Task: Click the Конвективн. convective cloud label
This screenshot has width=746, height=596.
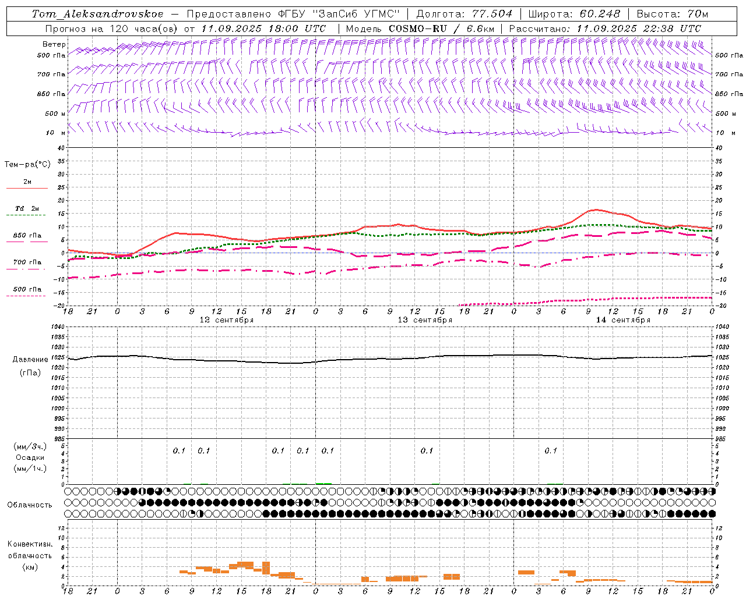Action: tap(30, 544)
